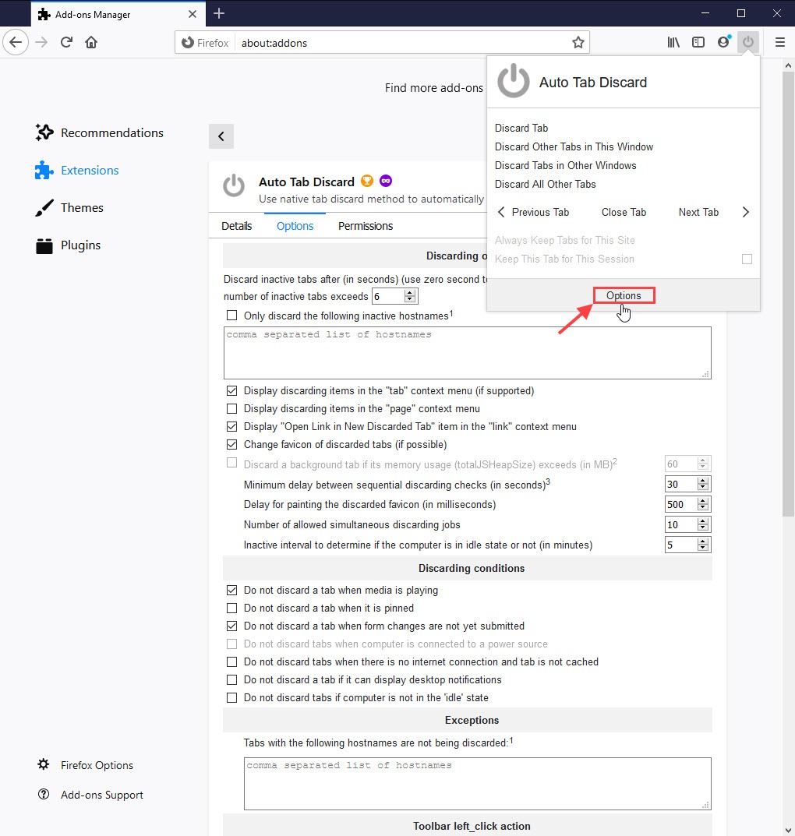
Task: Enable 'Do not discard a tab when it is pinned'
Action: 231,608
